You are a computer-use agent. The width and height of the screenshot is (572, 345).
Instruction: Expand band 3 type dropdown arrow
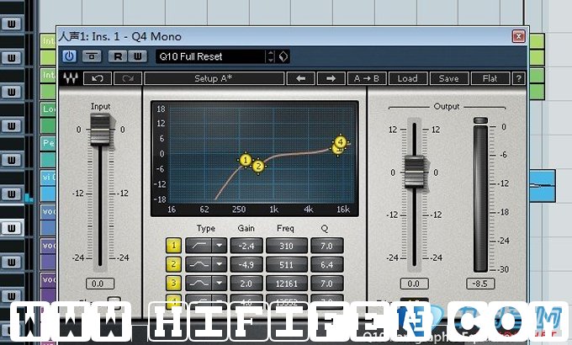(220, 283)
